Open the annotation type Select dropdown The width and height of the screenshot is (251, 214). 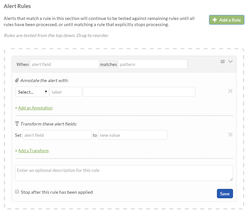32,92
